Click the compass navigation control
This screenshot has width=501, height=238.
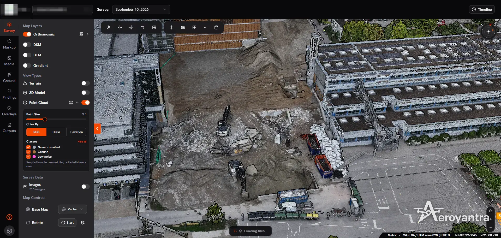click(488, 32)
